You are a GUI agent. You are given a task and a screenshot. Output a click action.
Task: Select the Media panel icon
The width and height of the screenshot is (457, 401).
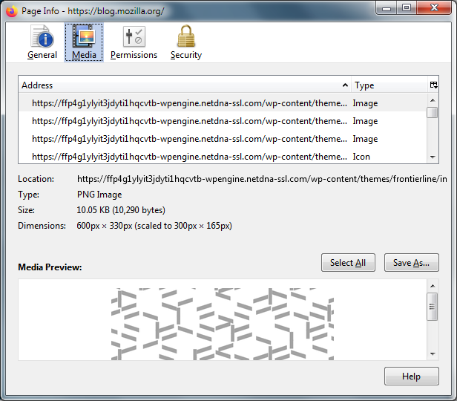pyautogui.click(x=84, y=42)
